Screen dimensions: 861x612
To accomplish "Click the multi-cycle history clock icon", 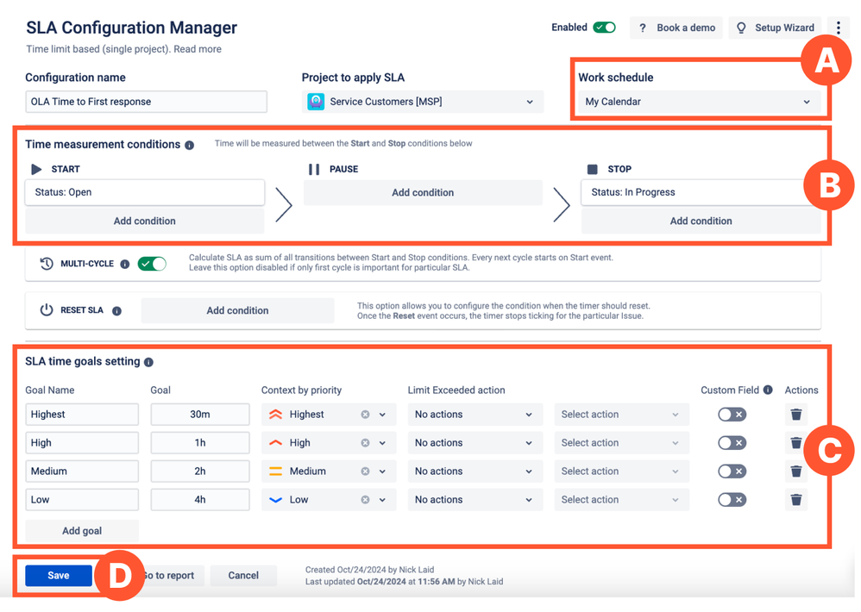I will 47,264.
